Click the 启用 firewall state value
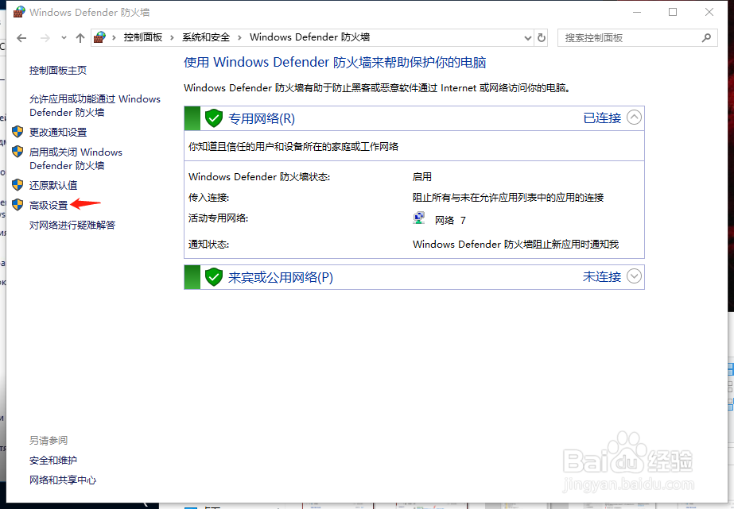Viewport: 734px width, 509px height. [422, 176]
